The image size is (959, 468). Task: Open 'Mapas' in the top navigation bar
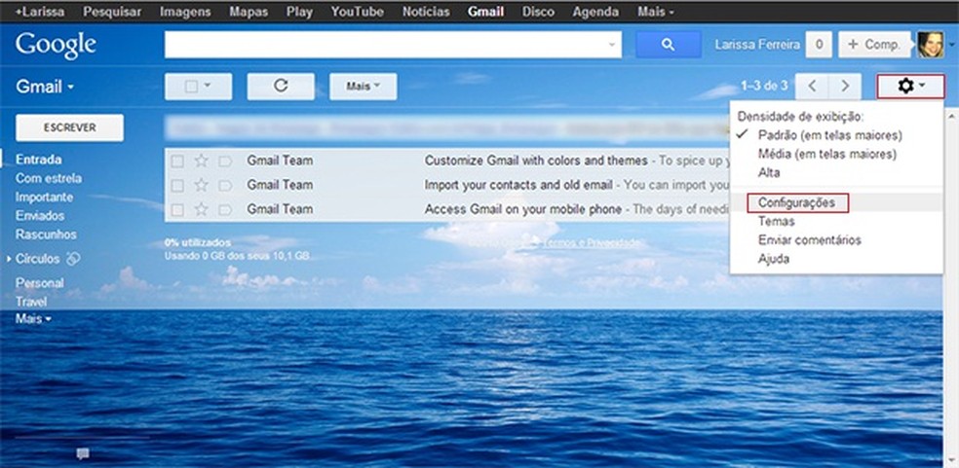pos(249,12)
